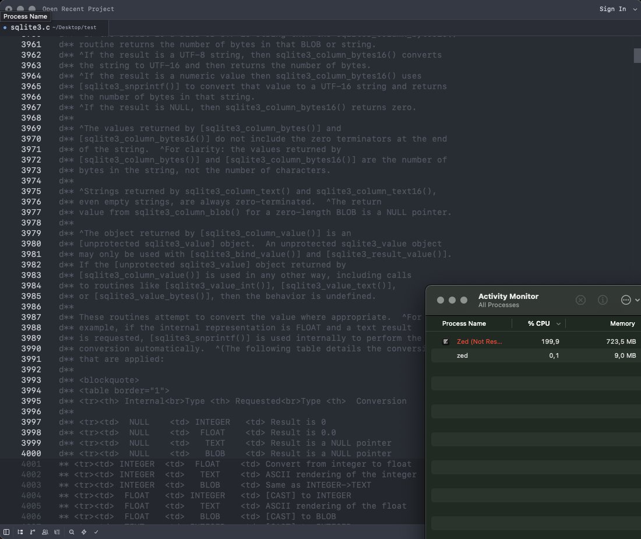Click 'that are applied:' on line 3991
Screen dimensions: 641x539
pos(121,359)
